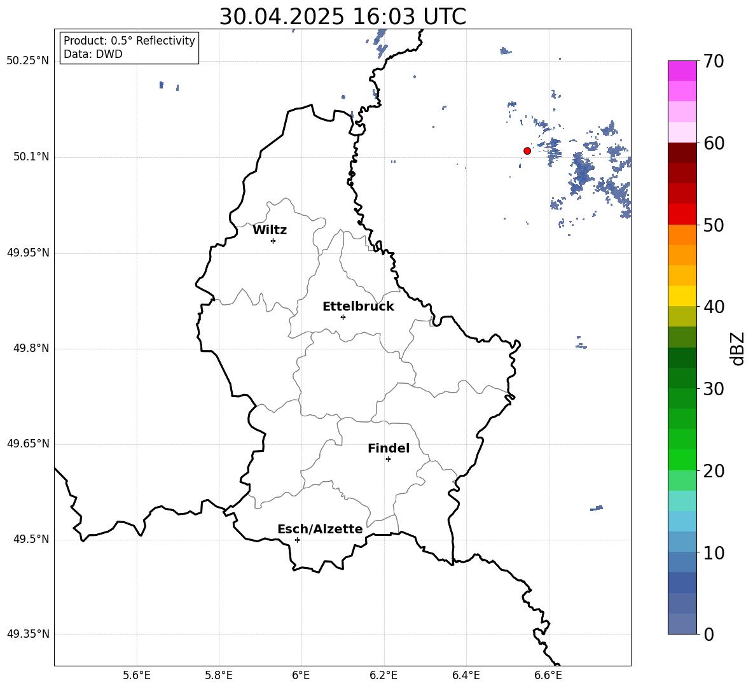Click the bright green colorbar segment above 20
This screenshot has height=688, width=753.
tap(682, 460)
